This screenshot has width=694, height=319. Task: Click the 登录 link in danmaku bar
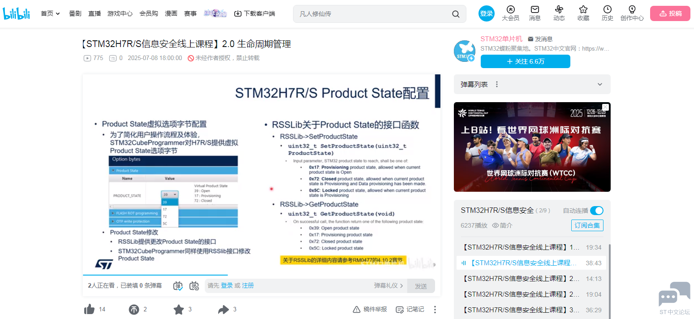[x=227, y=286]
